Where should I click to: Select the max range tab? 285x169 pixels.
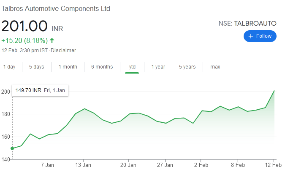(x=215, y=67)
